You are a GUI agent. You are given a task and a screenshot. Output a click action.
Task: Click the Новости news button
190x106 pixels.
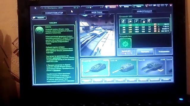(39, 18)
